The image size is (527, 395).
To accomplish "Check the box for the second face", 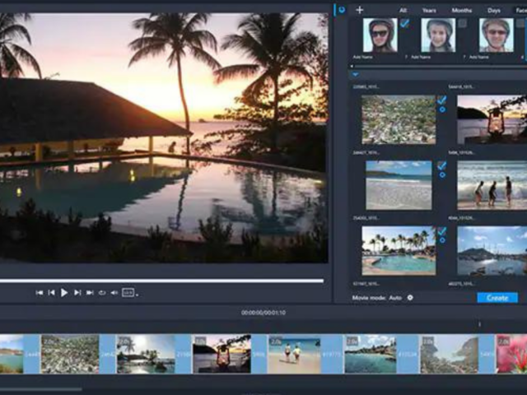I will click(462, 24).
